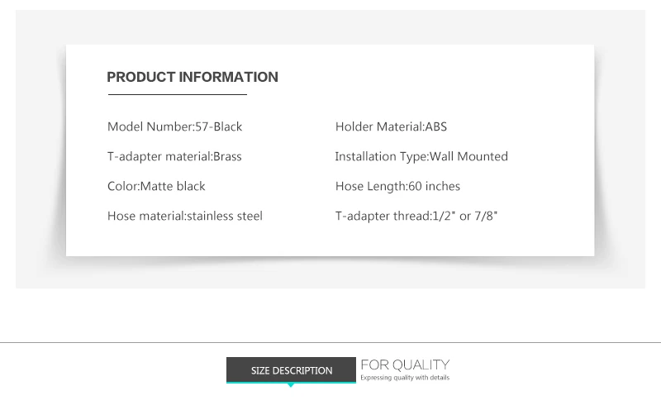Click the 'Color' label text

121,186
